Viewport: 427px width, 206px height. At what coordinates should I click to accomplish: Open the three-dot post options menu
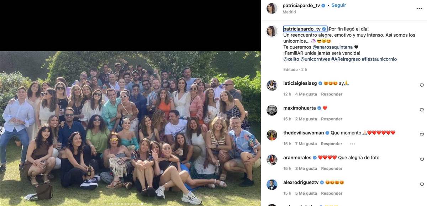(419, 9)
